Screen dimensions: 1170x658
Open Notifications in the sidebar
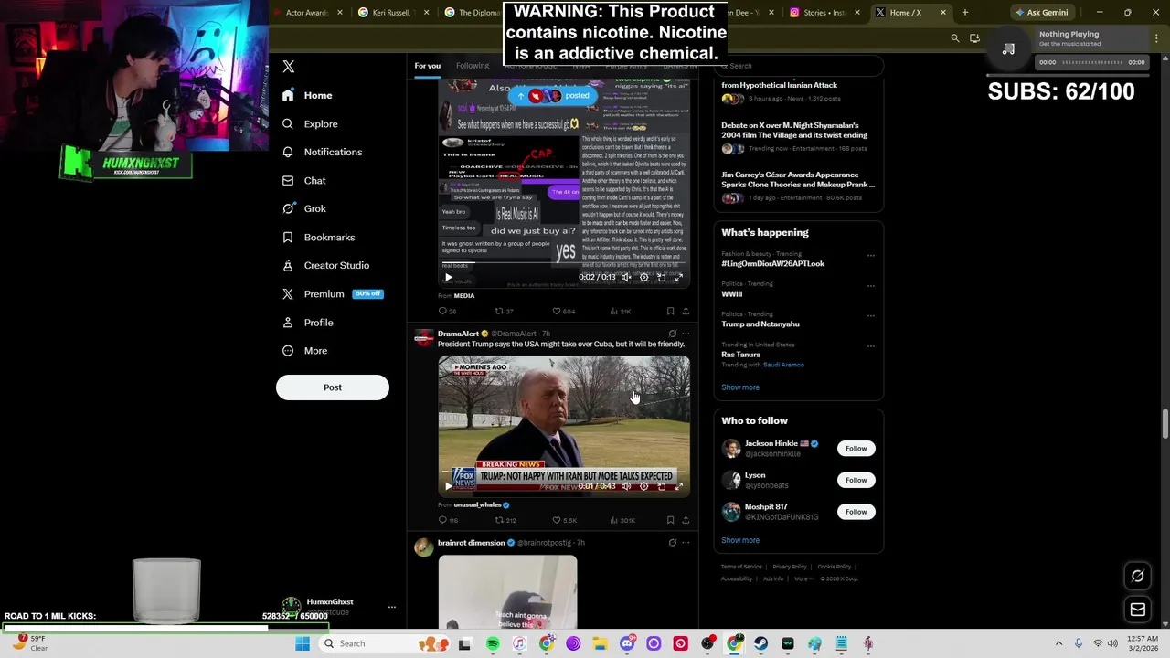pyautogui.click(x=322, y=152)
